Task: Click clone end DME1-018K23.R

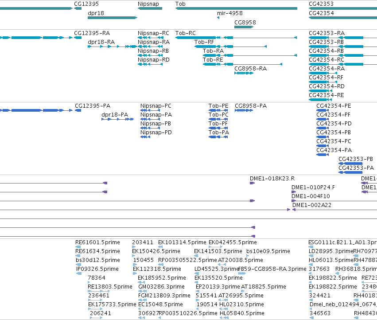Action: click(x=252, y=183)
